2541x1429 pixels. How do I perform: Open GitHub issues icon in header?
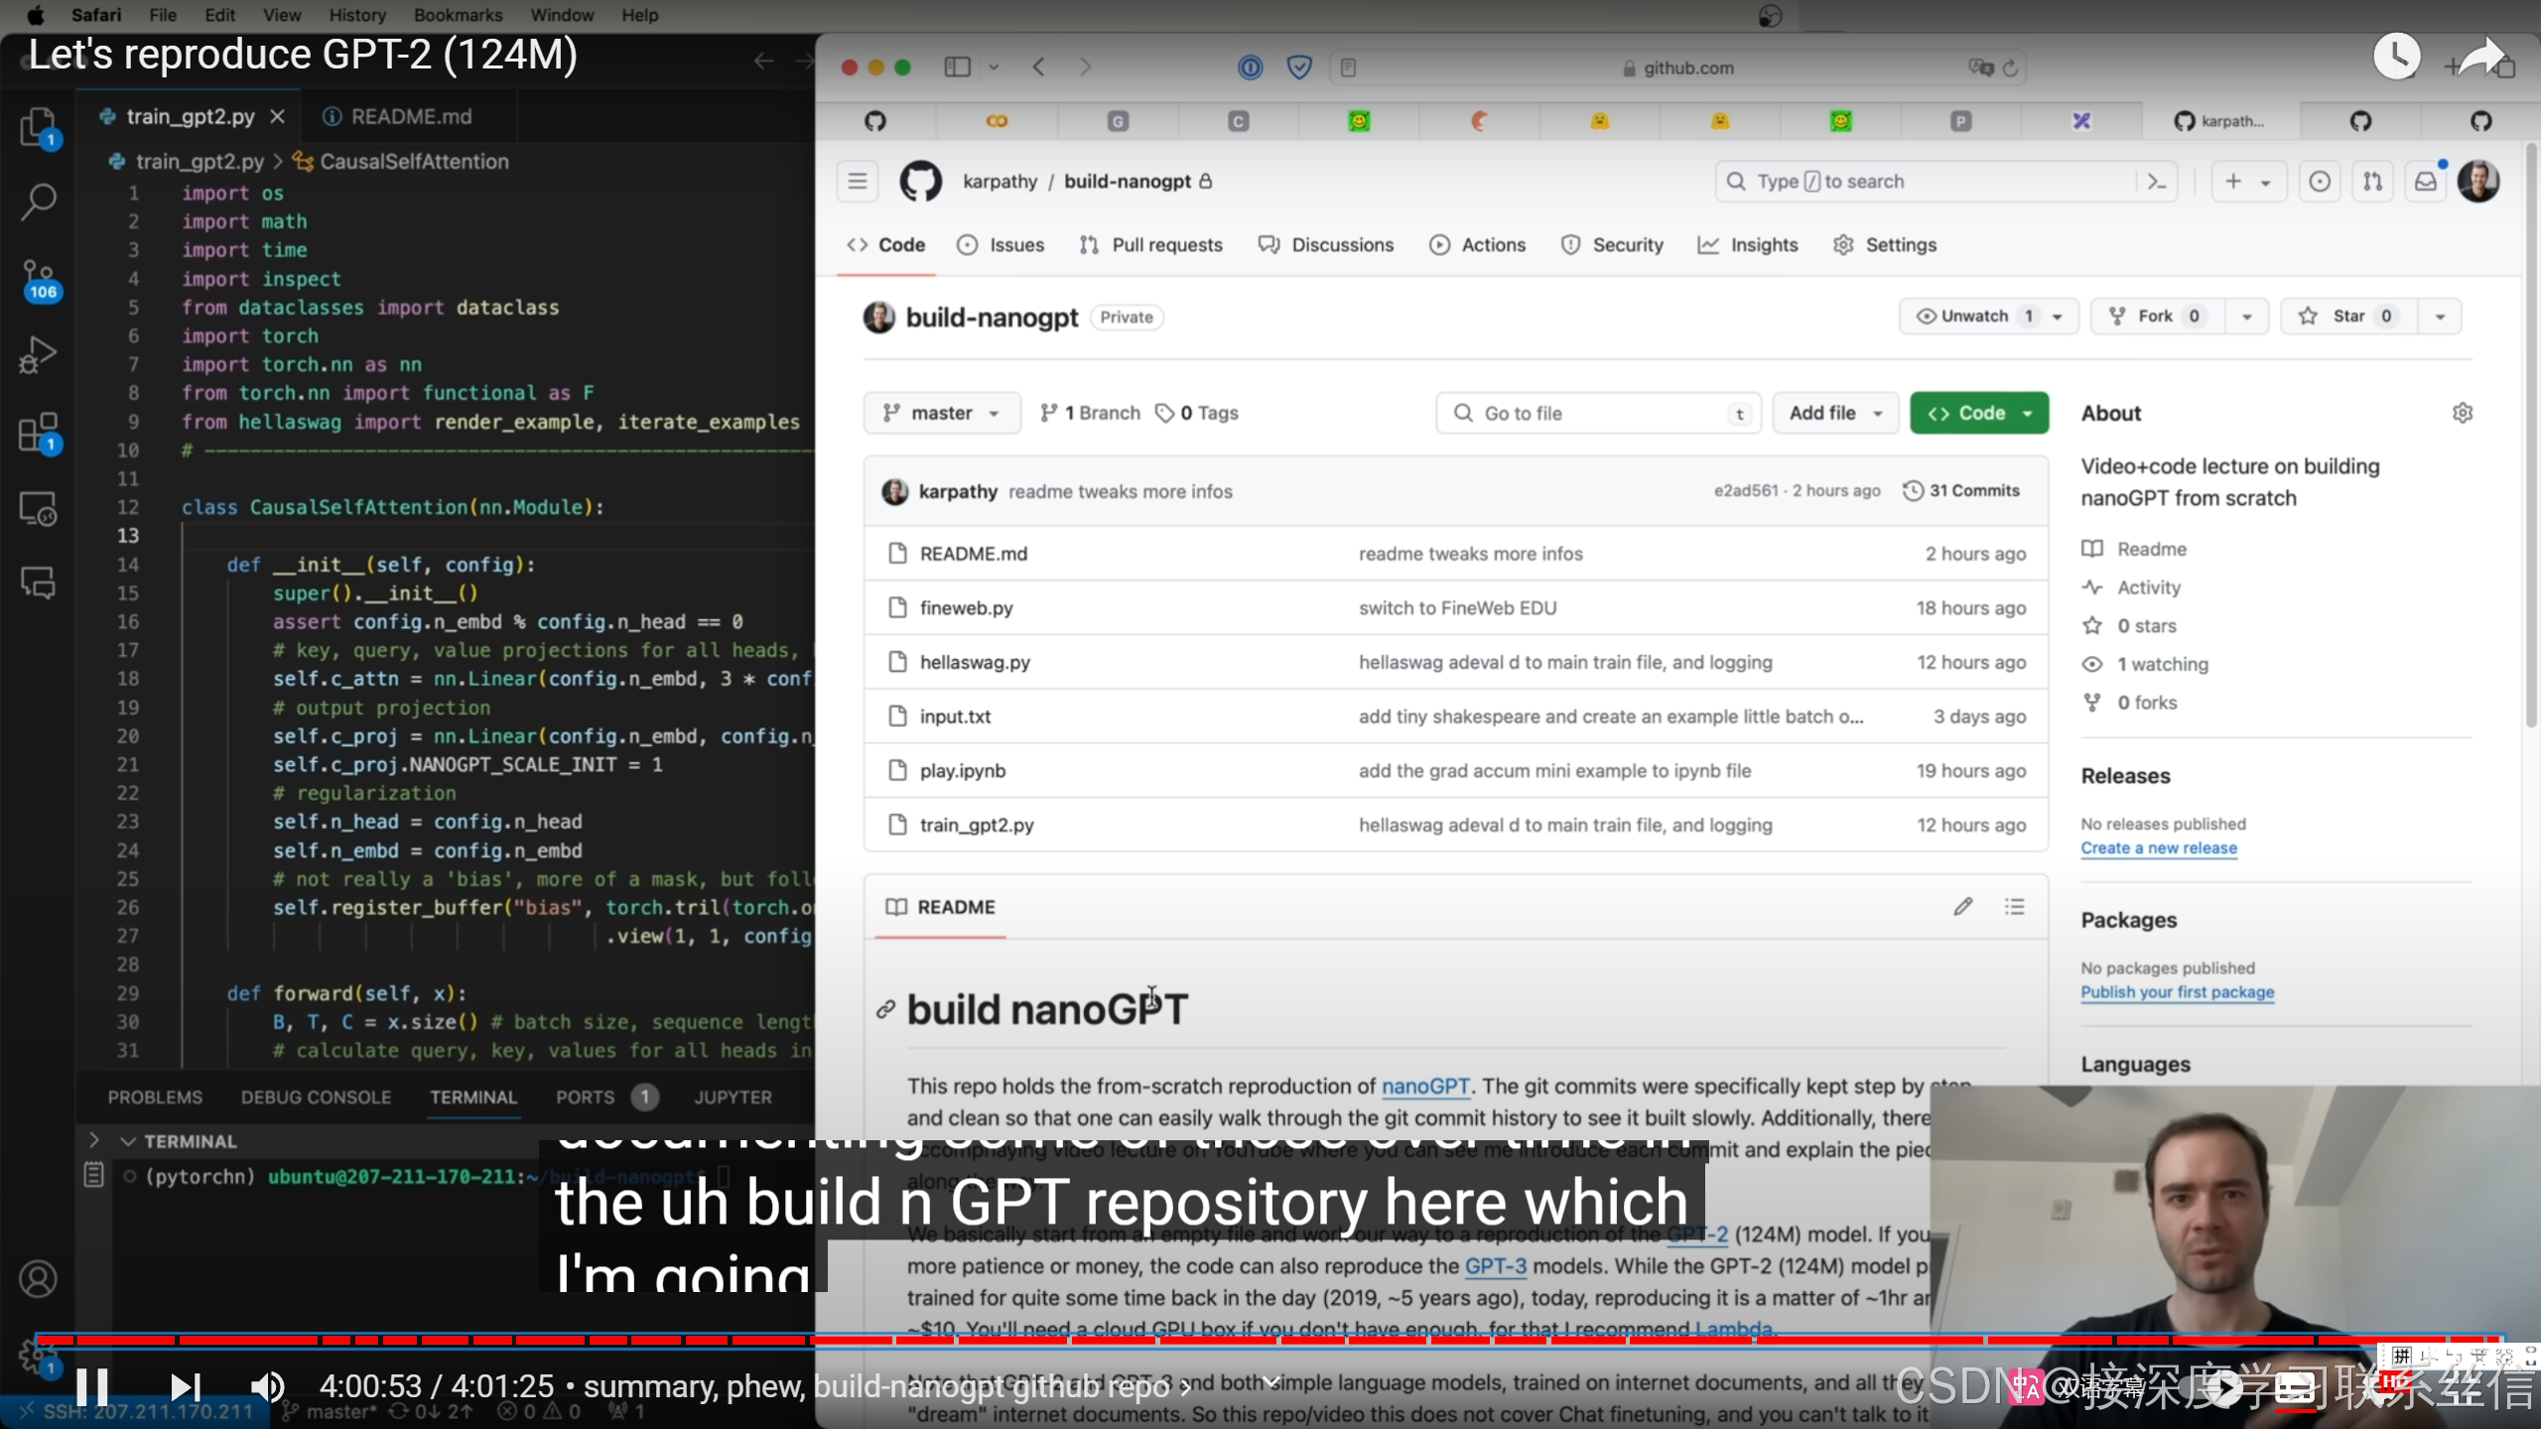[x=2320, y=182]
